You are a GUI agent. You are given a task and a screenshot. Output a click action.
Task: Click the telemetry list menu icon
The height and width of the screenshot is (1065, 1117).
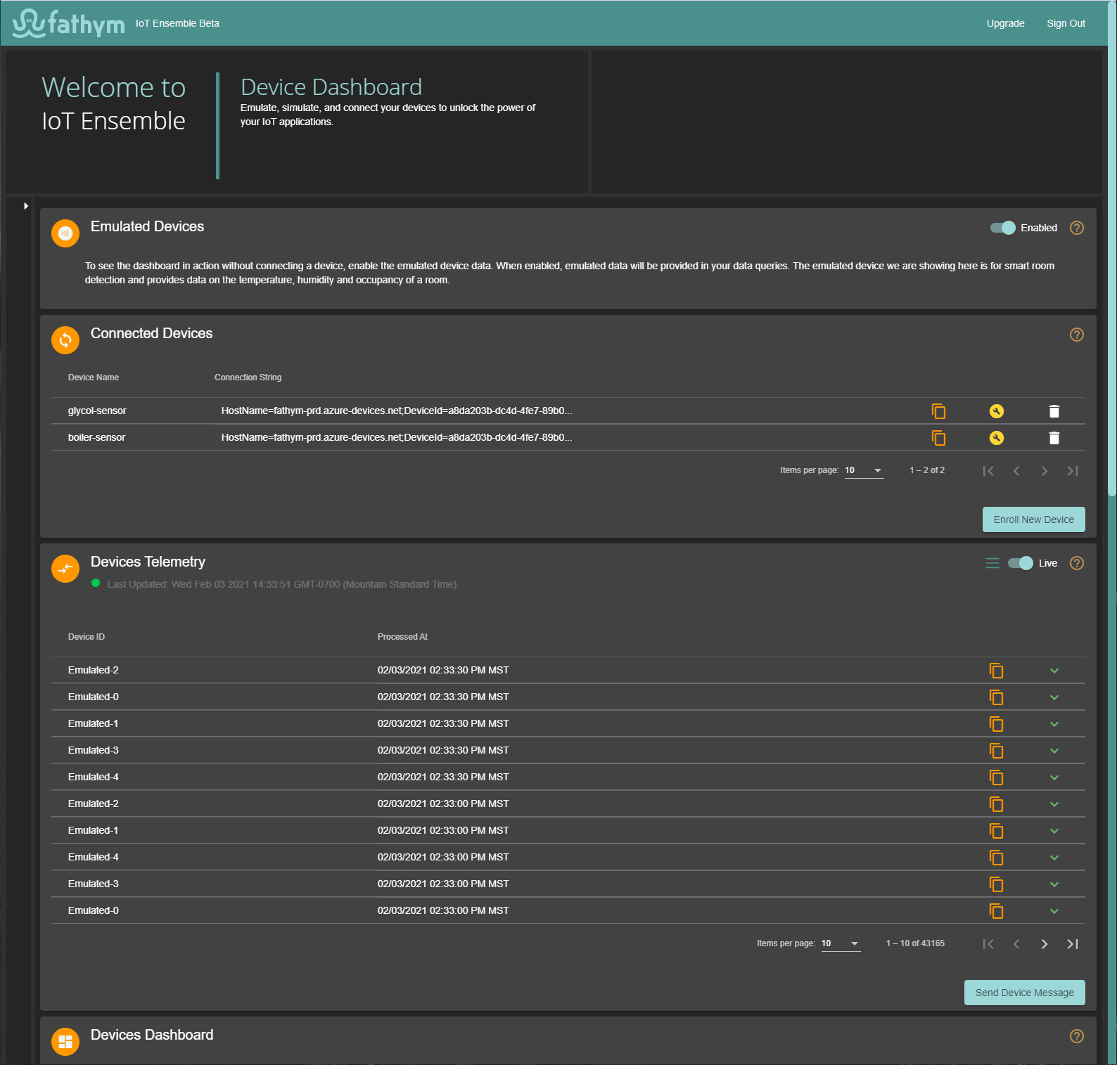[992, 563]
